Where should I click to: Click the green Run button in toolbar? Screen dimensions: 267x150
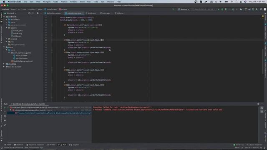point(219,9)
